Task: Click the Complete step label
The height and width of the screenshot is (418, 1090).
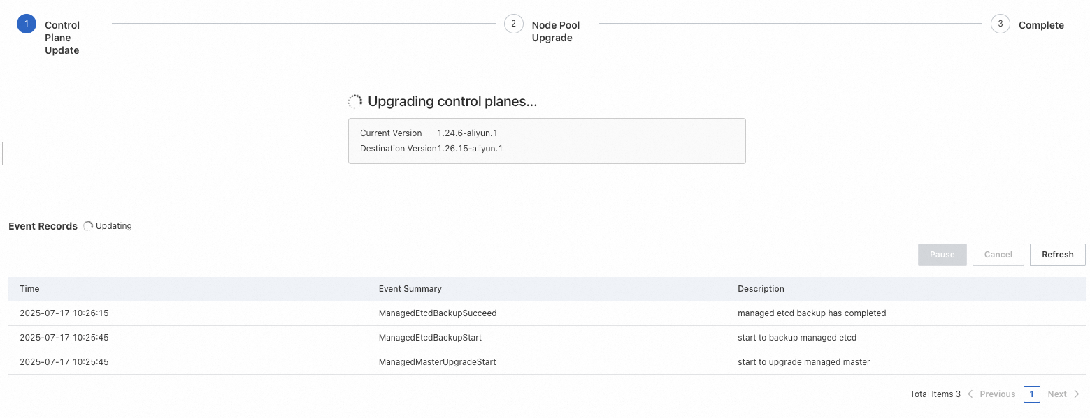Action: tap(1041, 25)
